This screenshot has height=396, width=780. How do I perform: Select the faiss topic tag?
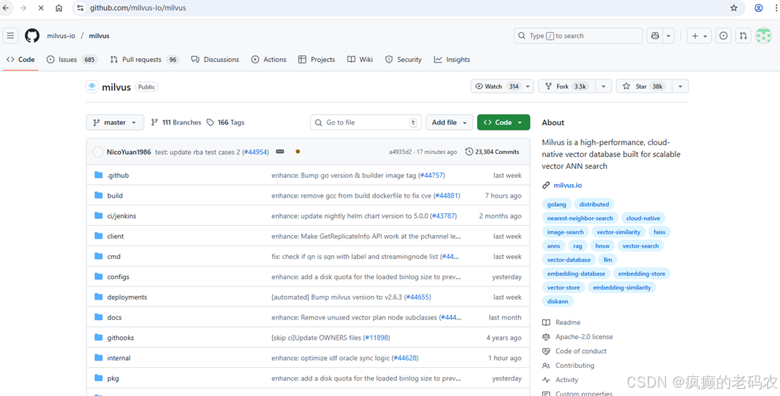coord(660,232)
